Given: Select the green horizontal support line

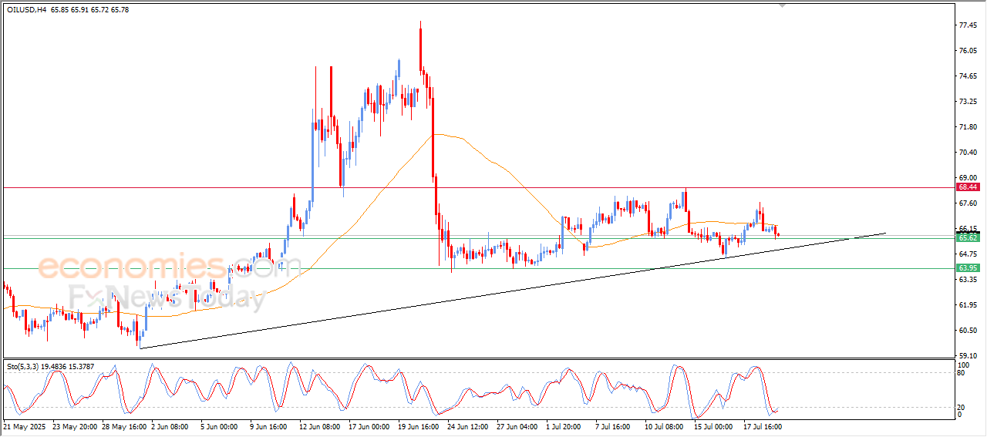Looking at the screenshot, I should (x=478, y=268).
